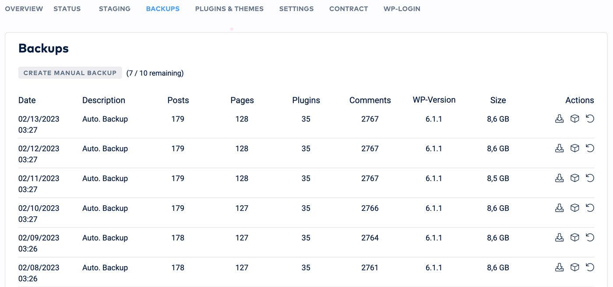Click the Create Manual Backup button
Viewport: 613px width, 287px height.
pos(70,73)
